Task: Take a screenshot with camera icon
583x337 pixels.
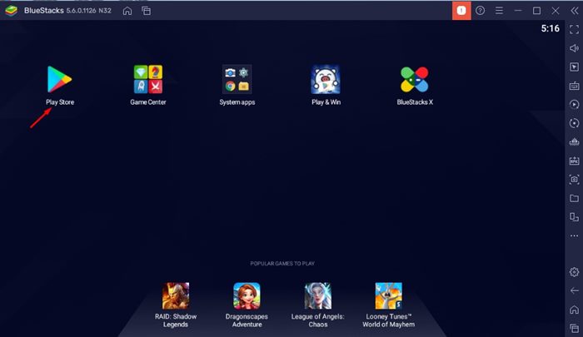Action: (574, 180)
